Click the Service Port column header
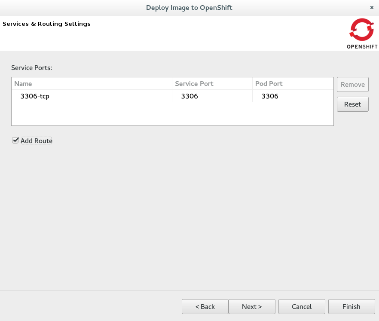The width and height of the screenshot is (379, 321). point(194,84)
